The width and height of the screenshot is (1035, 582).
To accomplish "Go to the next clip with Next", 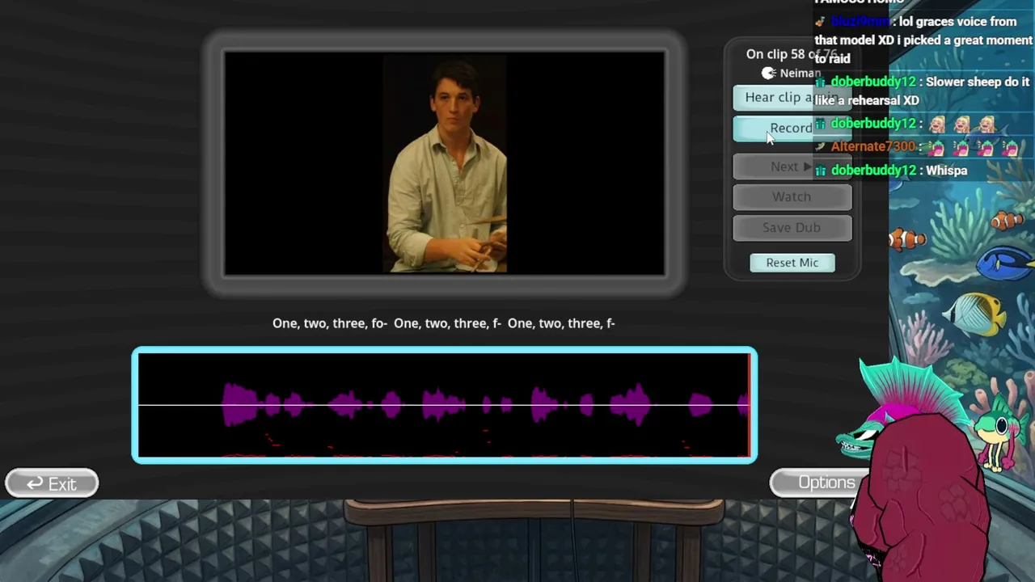I will point(792,167).
